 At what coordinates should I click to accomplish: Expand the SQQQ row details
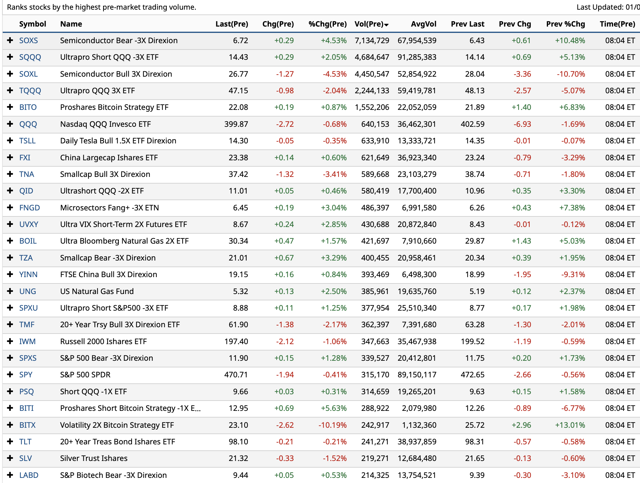pyautogui.click(x=10, y=57)
